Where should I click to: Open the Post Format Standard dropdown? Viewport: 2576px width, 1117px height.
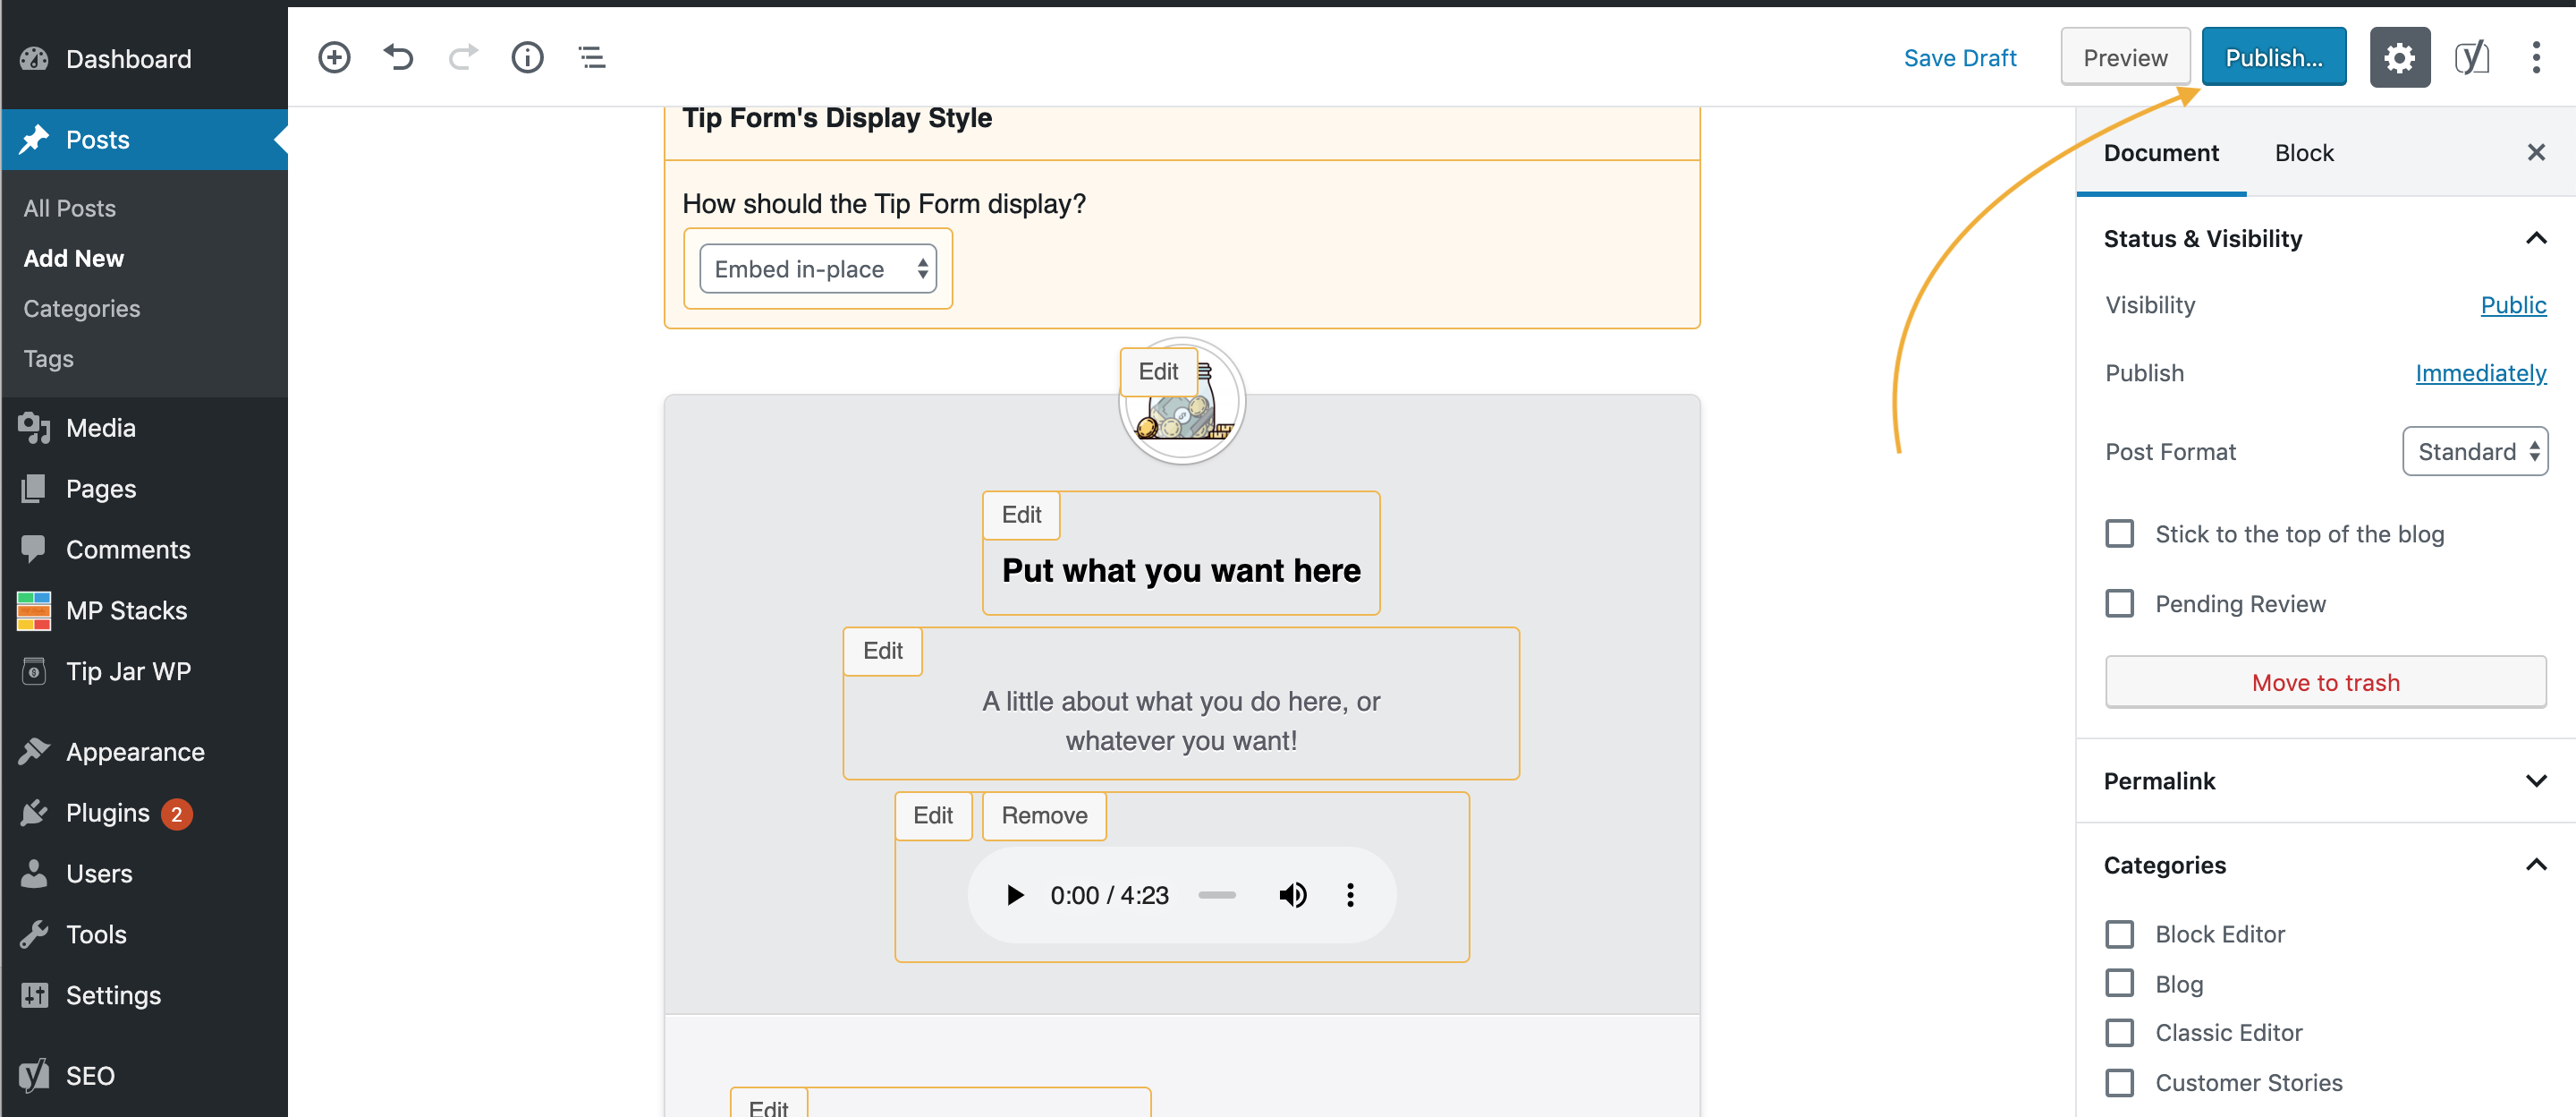click(2474, 451)
